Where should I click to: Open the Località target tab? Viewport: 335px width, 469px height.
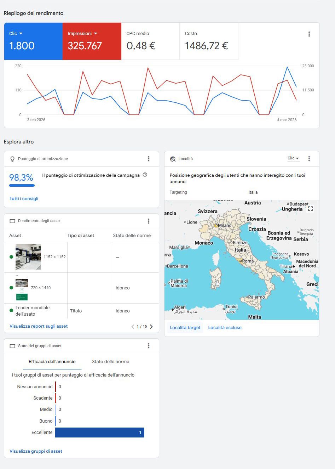[185, 328]
